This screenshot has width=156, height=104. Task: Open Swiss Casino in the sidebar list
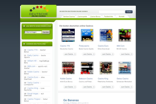click(33, 83)
